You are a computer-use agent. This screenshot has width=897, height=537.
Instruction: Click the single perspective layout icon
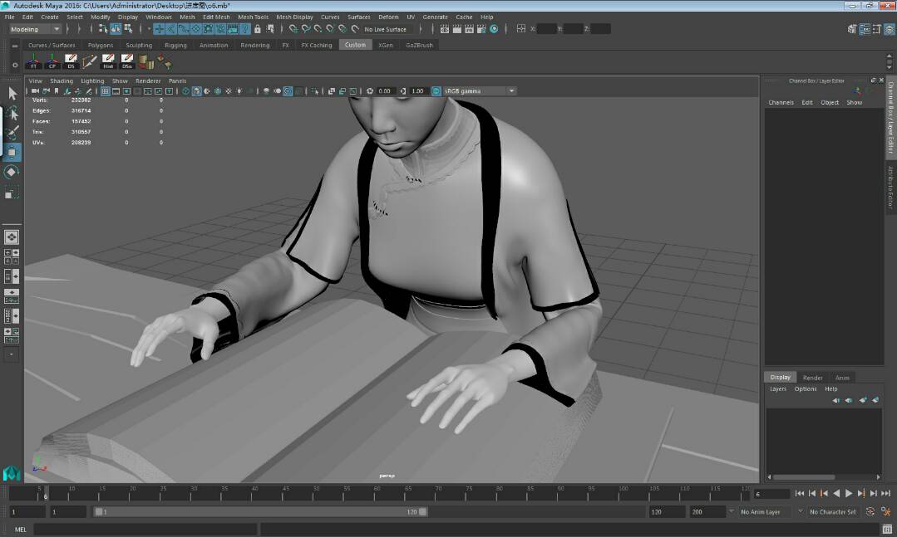pyautogui.click(x=12, y=237)
